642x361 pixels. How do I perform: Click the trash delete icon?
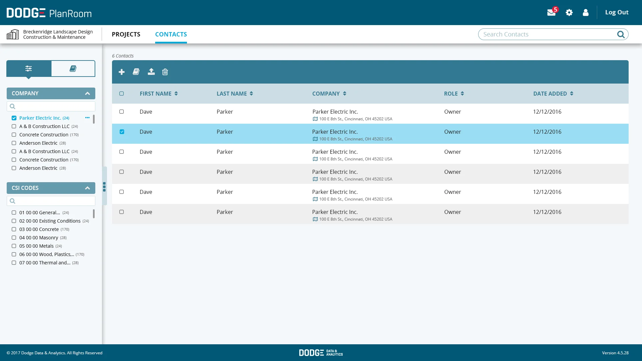point(165,72)
